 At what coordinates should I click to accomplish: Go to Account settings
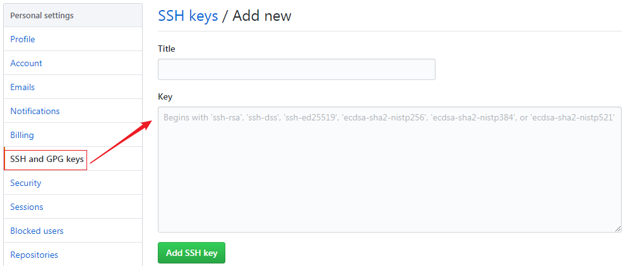coord(27,63)
